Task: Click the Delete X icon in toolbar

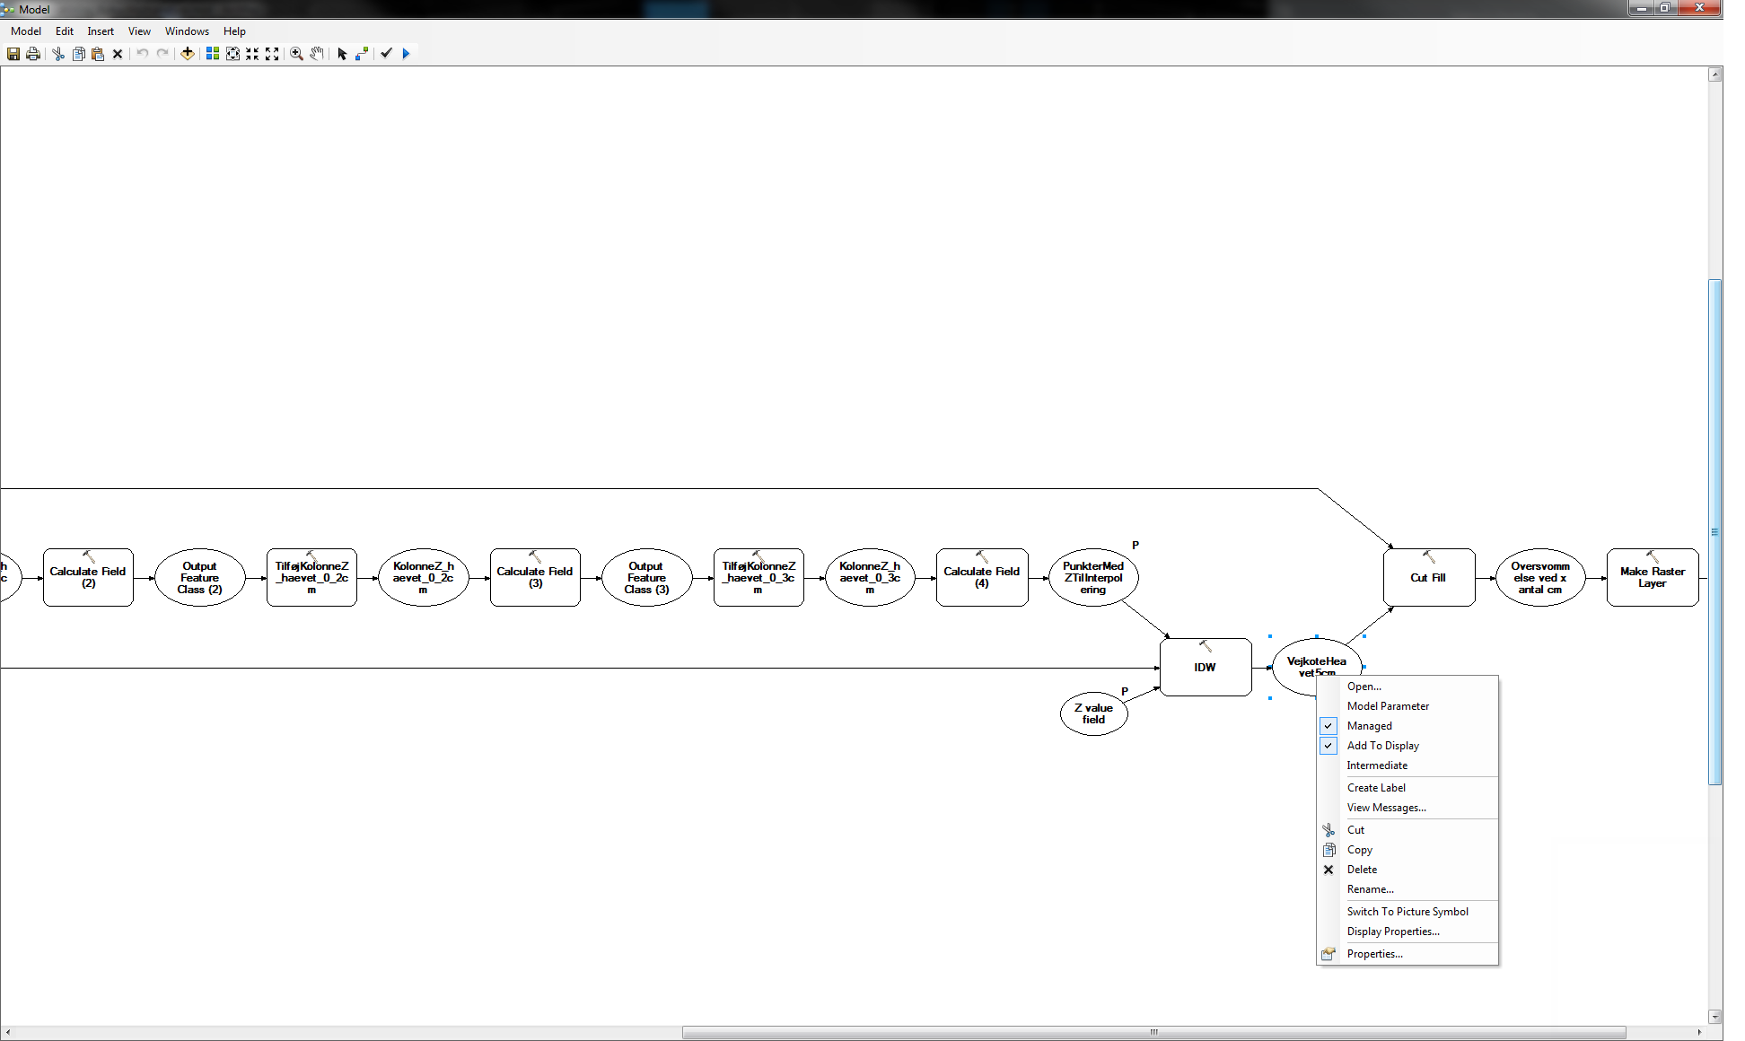Action: coord(118,54)
